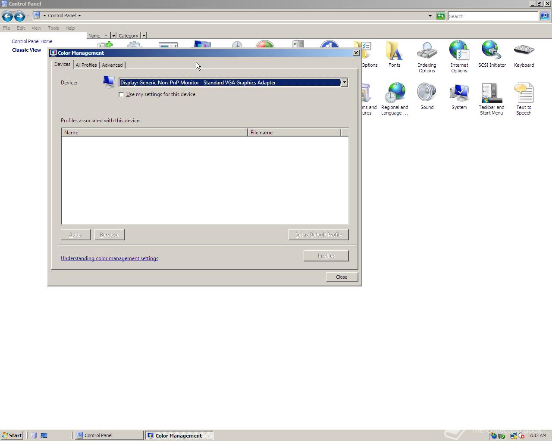Click the Profiles button
This screenshot has height=441, width=552.
[326, 256]
